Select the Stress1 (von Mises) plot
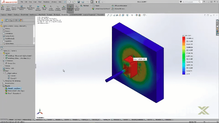The height and width of the screenshot is (123, 219). (x=13, y=88)
